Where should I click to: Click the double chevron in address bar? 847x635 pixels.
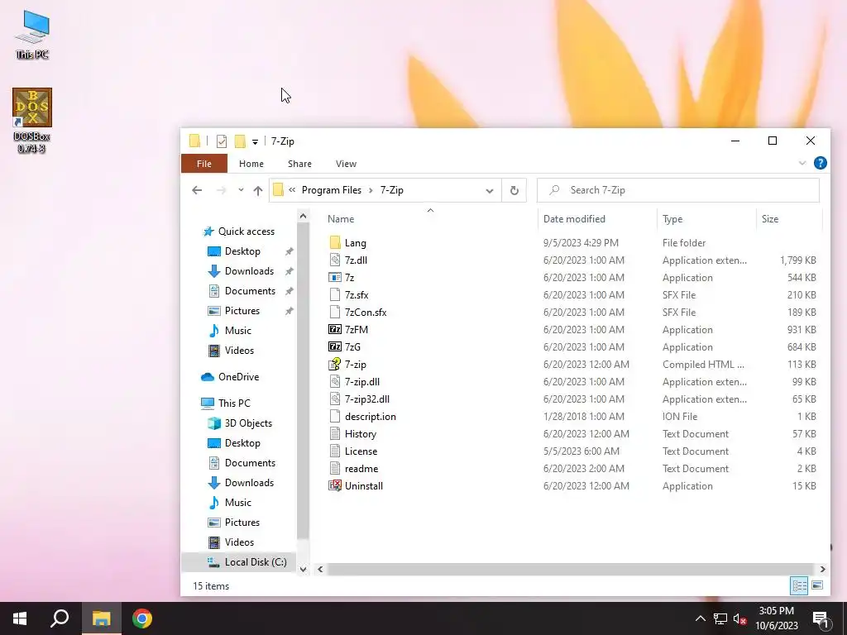tap(292, 190)
